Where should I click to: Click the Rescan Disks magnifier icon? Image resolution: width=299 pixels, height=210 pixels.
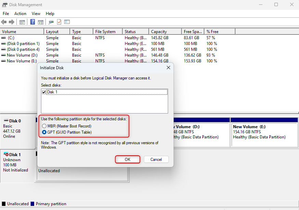point(51,22)
